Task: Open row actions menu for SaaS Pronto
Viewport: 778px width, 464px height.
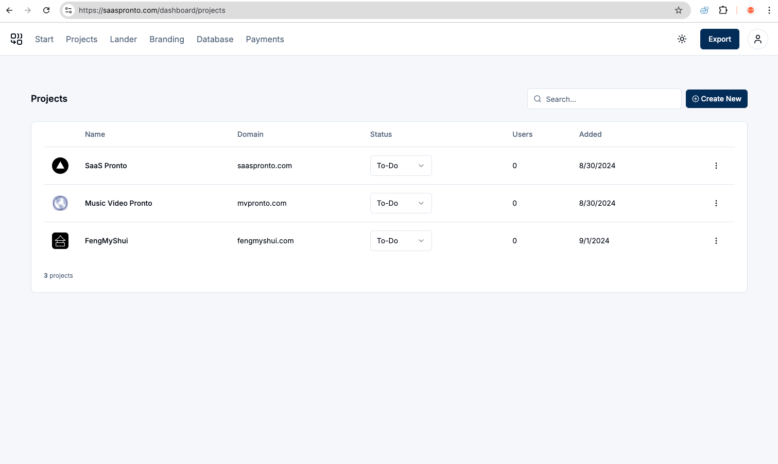Action: (x=716, y=166)
